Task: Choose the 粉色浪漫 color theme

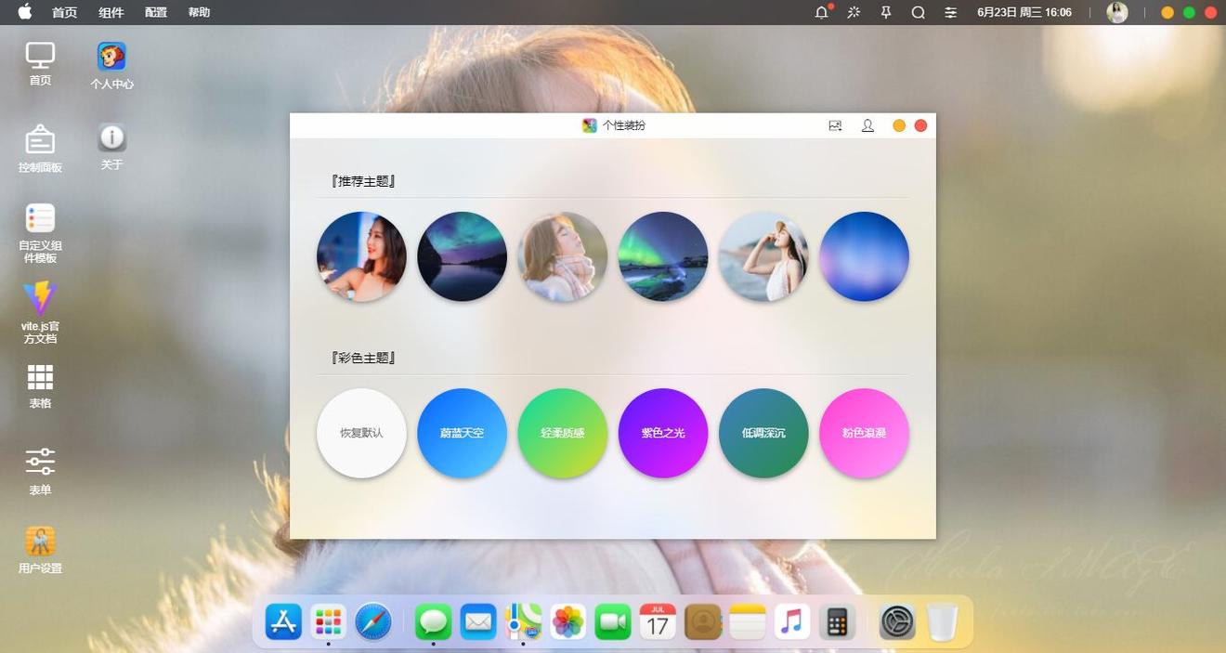Action: 864,433
